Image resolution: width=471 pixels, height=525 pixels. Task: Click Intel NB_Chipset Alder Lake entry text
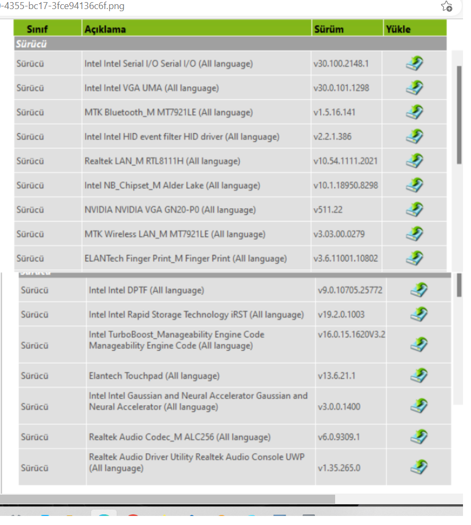click(172, 185)
